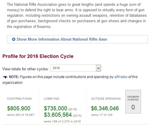The width and height of the screenshot is (152, 125).
Task: Click the Members Invested box
Action: (133, 101)
